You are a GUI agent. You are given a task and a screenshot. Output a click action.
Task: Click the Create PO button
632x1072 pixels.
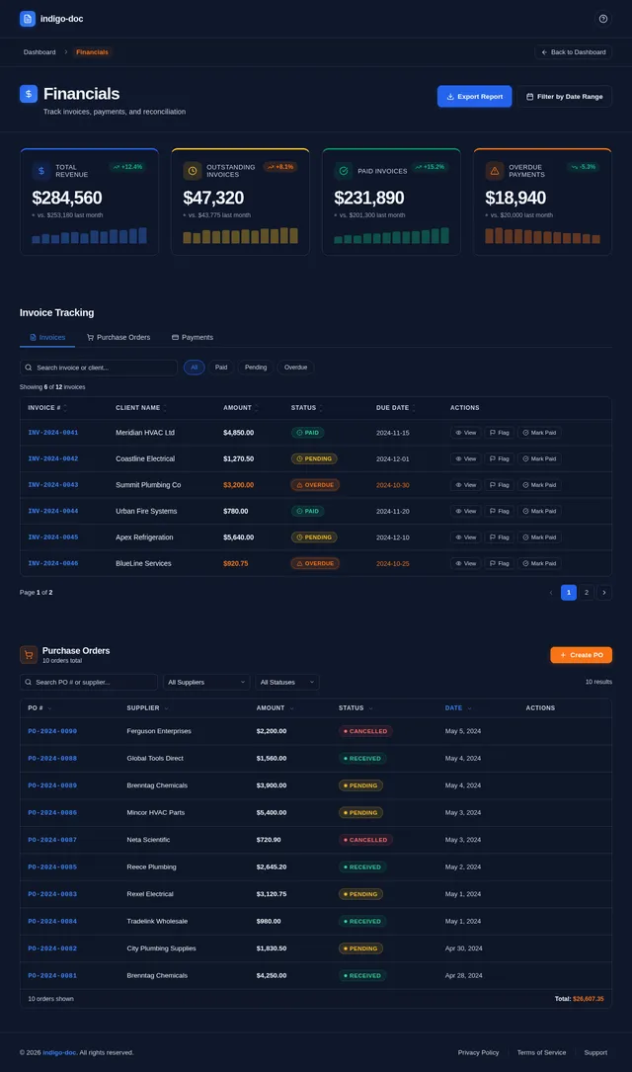tap(581, 655)
